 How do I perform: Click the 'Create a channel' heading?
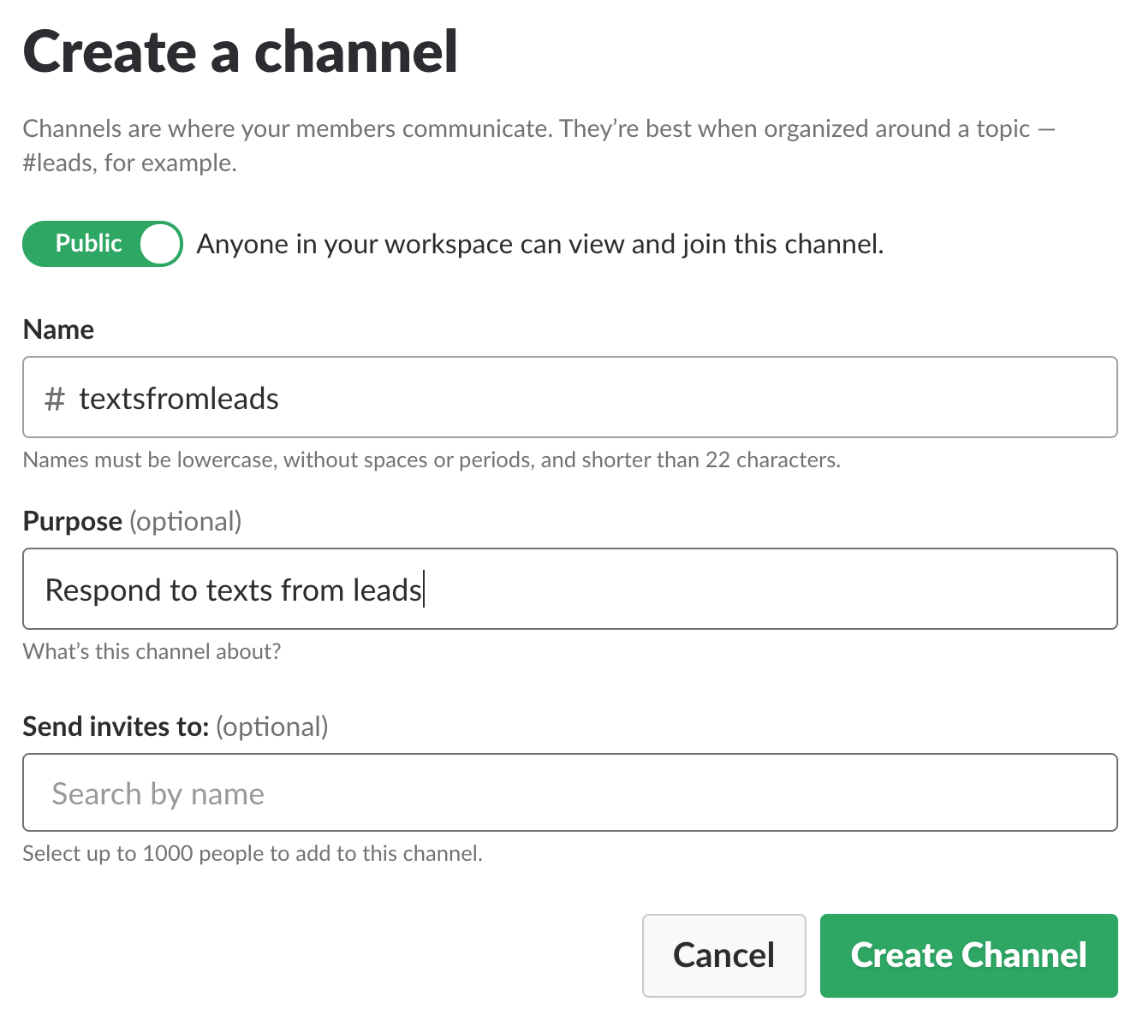241,52
